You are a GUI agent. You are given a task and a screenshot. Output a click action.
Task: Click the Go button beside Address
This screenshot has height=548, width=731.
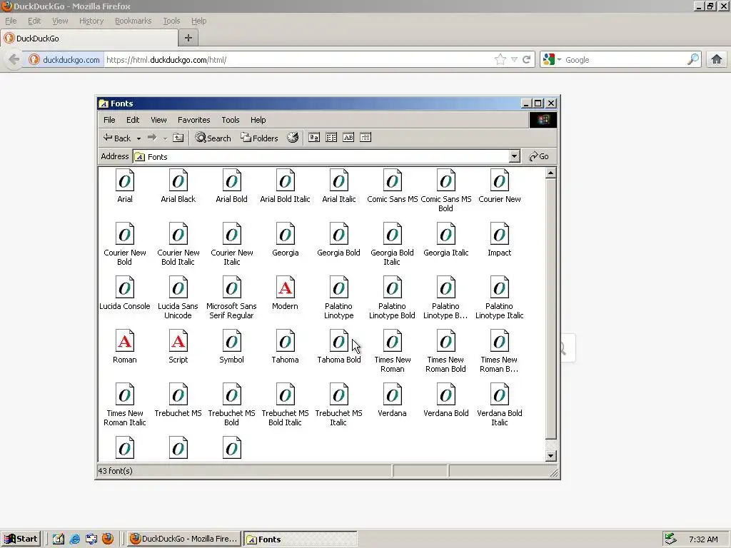pos(539,156)
